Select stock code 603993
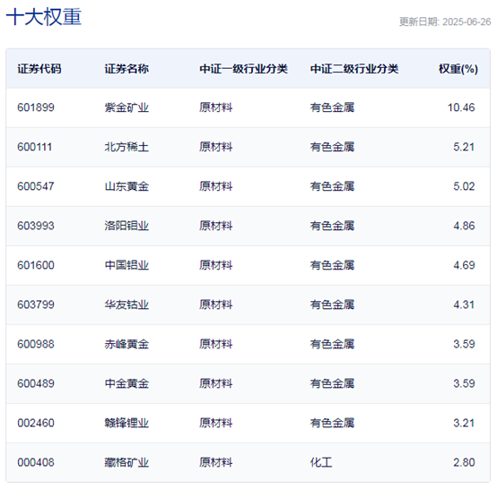Image resolution: width=497 pixels, height=489 pixels. tap(36, 226)
